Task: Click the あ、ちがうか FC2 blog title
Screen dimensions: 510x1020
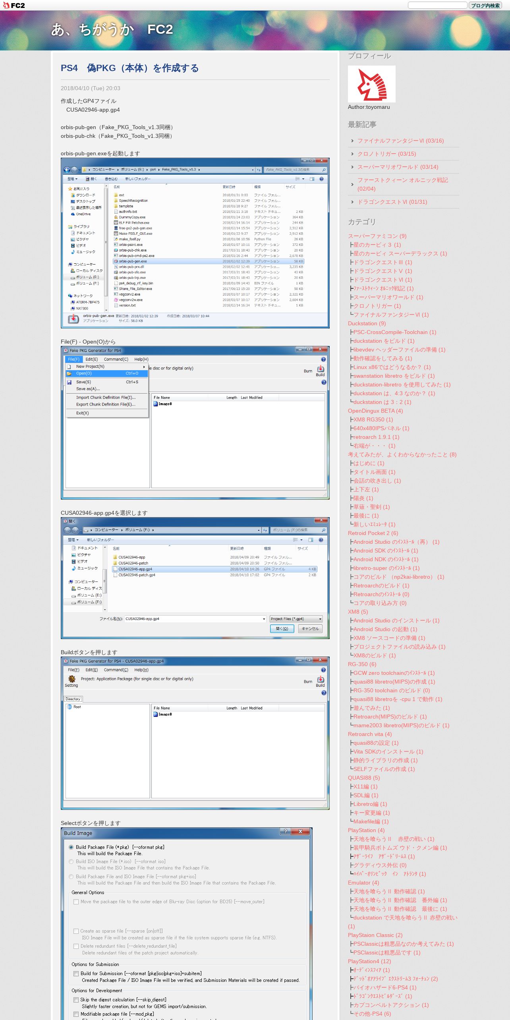Action: point(112,29)
